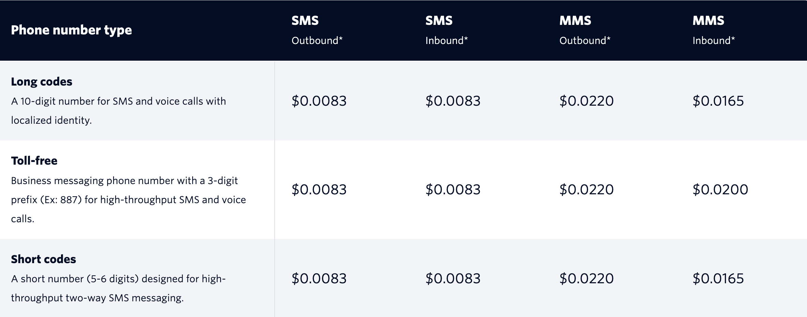Select Short codes SMS Outbound price
Viewport: 807px width, 317px height.
coord(319,278)
